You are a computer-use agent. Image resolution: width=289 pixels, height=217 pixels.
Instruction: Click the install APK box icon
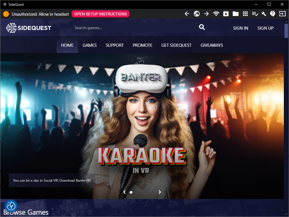point(226,14)
